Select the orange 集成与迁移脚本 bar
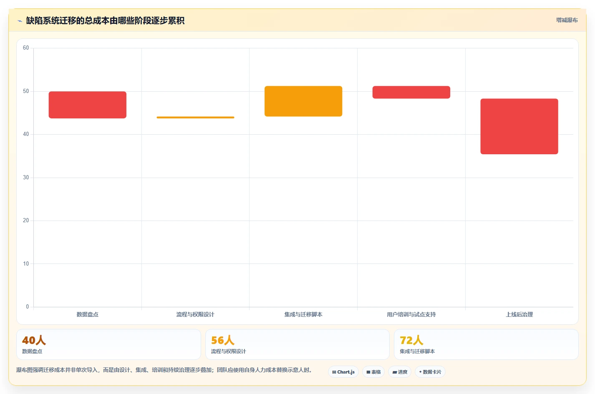This screenshot has height=394, width=595. click(x=303, y=101)
